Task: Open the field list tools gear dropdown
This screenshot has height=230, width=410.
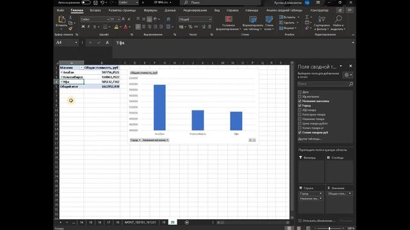Action: click(x=348, y=75)
